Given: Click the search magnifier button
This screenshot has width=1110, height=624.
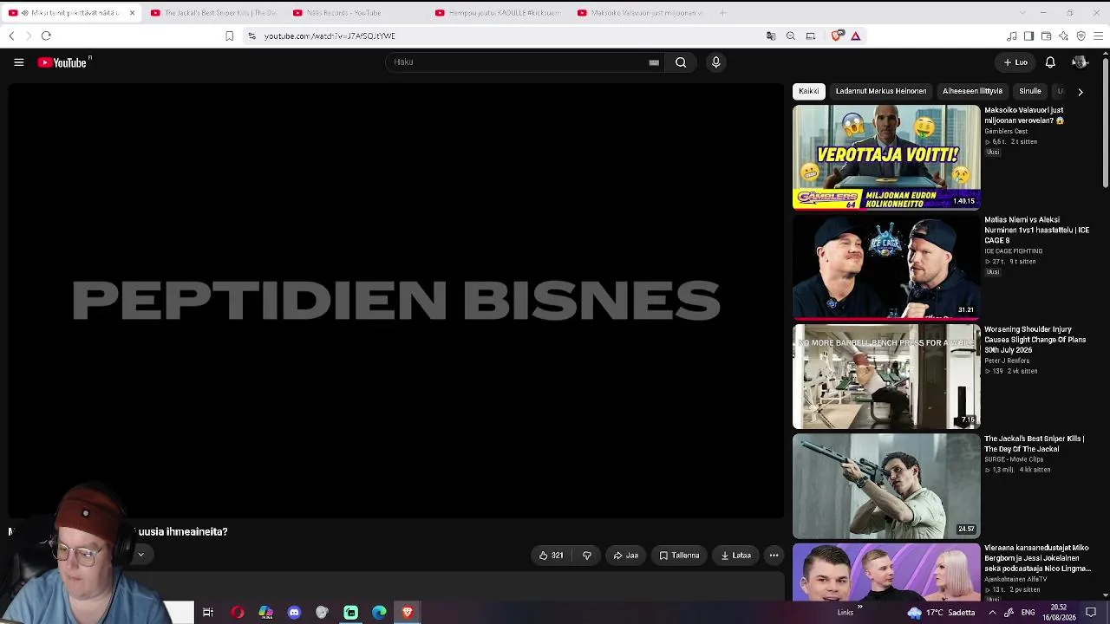Looking at the screenshot, I should [x=681, y=62].
